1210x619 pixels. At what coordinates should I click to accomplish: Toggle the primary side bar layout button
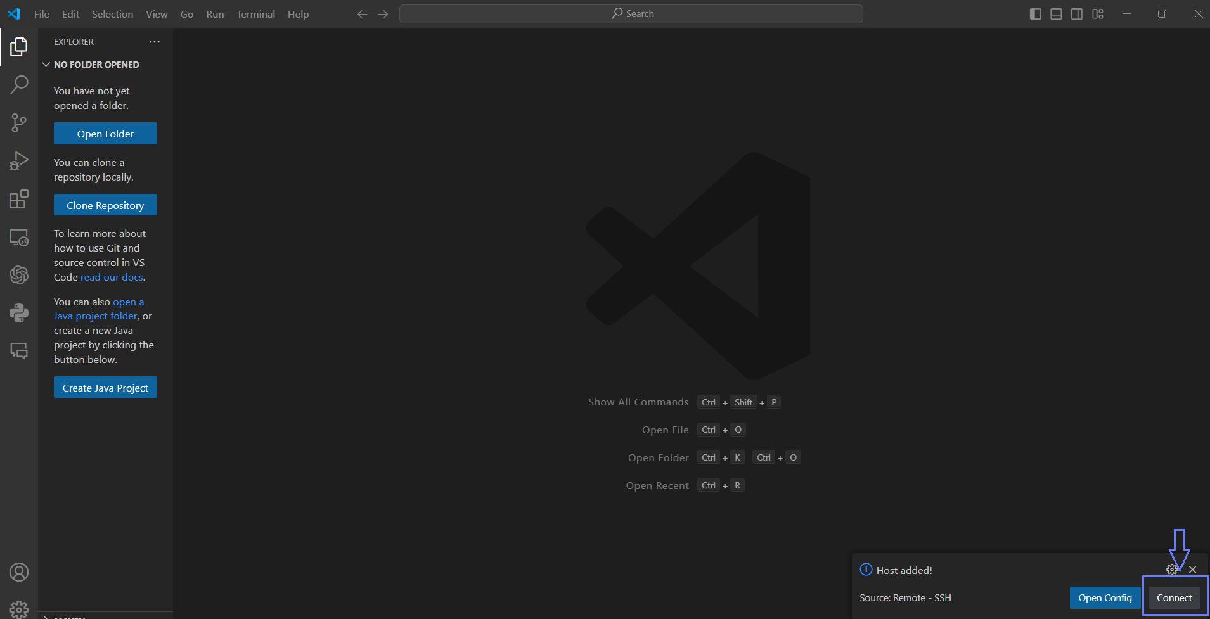click(1035, 14)
